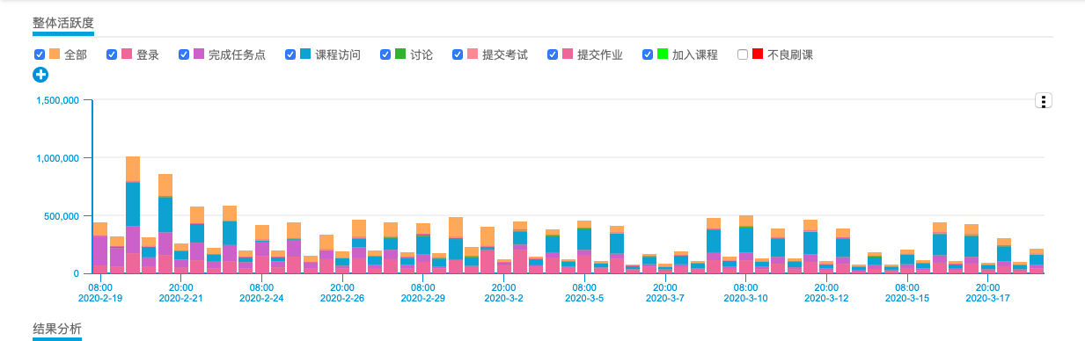
Task: Click the 2020-2-19 date label
Action: (x=99, y=298)
